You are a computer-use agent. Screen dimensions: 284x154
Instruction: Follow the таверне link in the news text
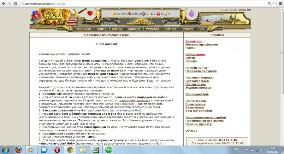(107, 94)
